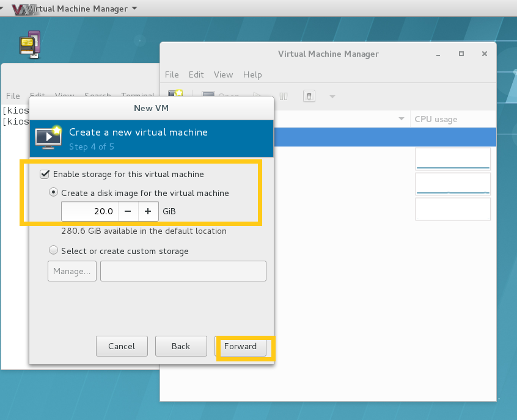Click the pause VM toolbar icon

pos(284,96)
